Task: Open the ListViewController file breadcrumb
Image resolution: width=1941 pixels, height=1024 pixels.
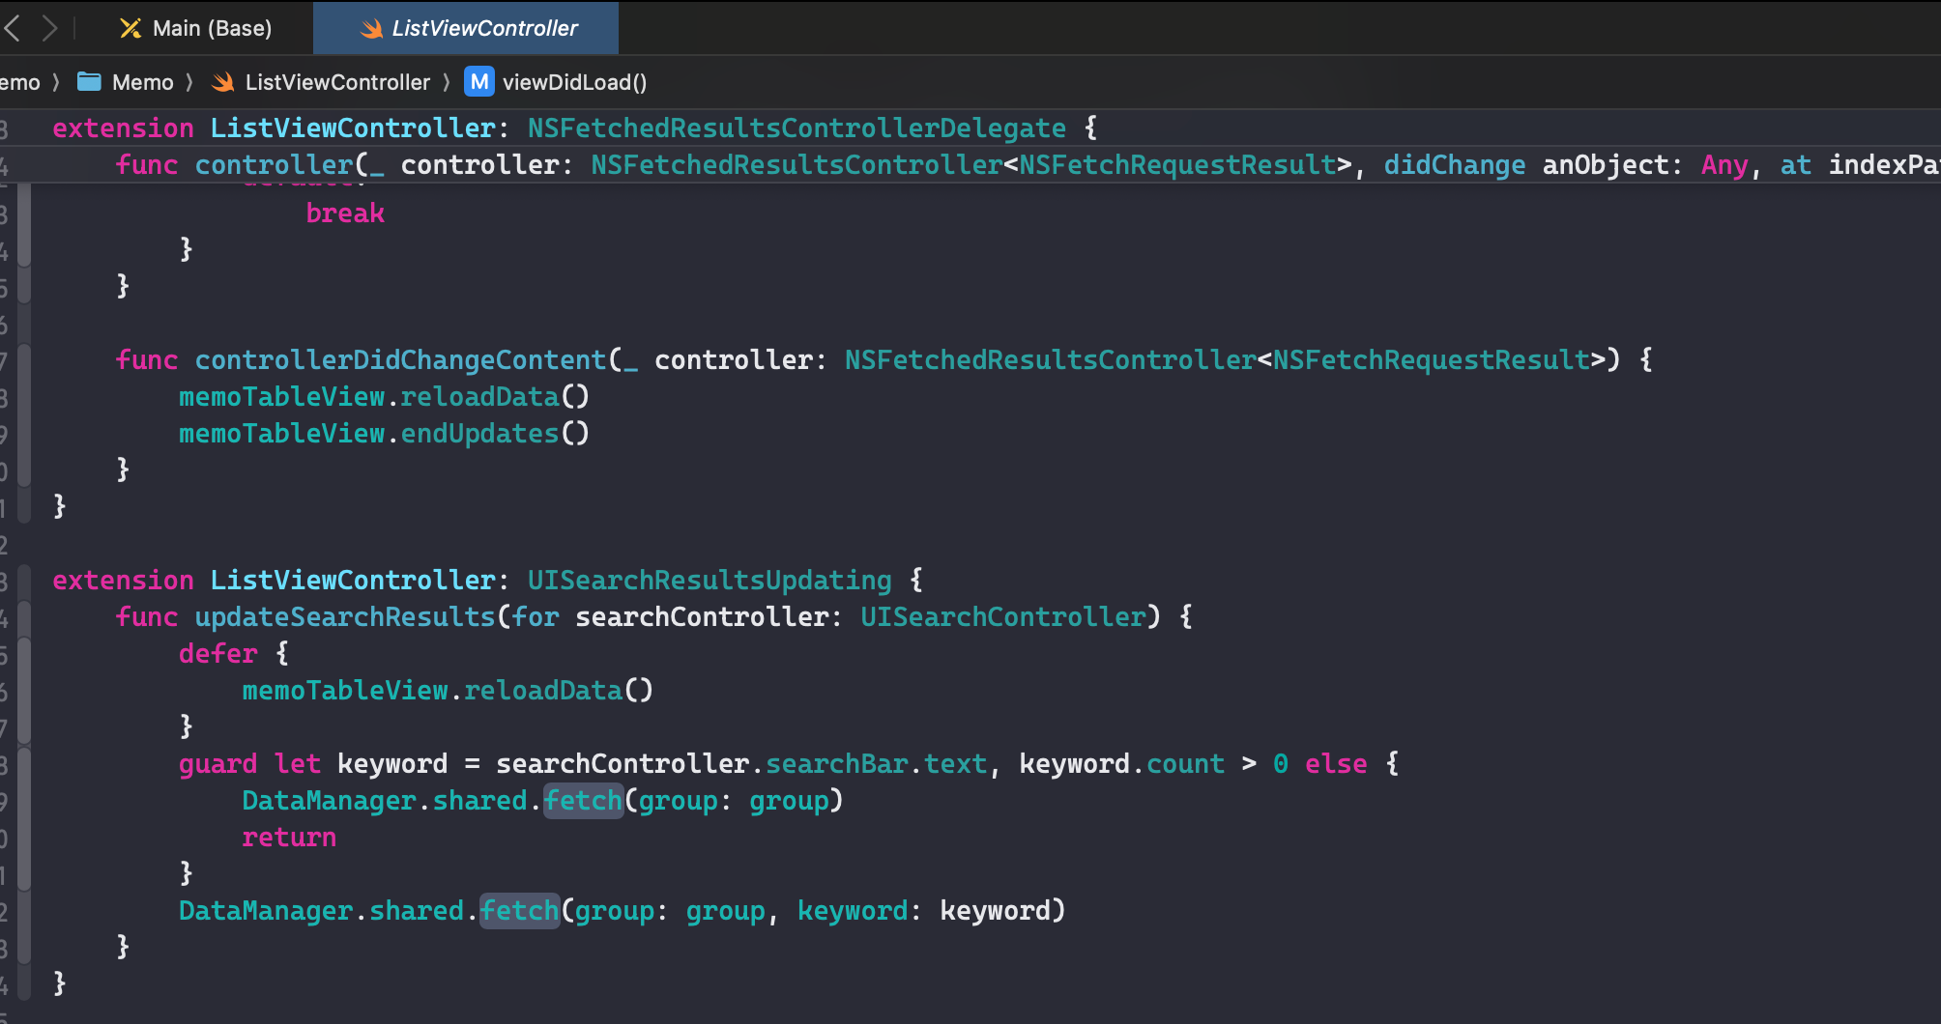Action: click(321, 82)
